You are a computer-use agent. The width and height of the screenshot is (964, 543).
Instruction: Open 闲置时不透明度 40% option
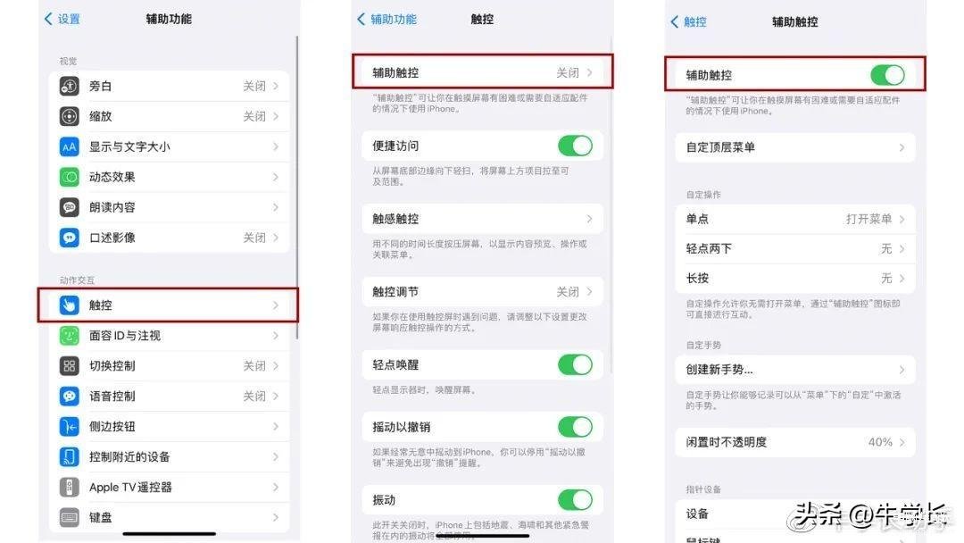pyautogui.click(x=795, y=442)
